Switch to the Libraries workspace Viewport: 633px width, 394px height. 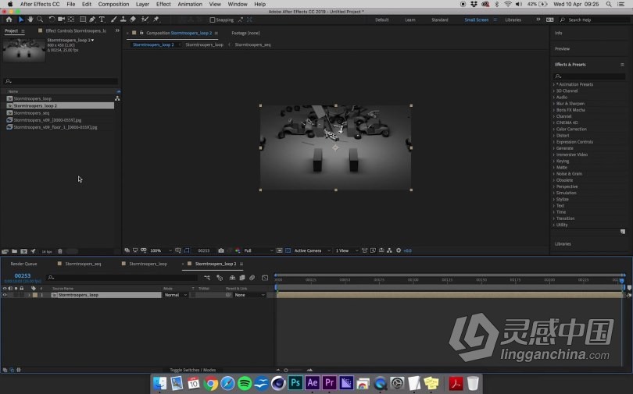(513, 20)
